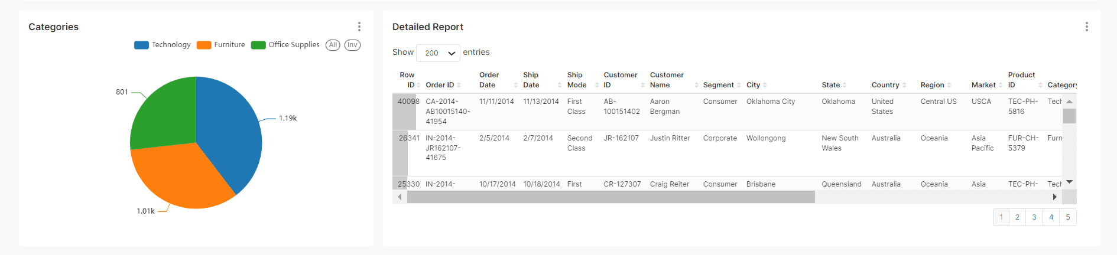Click the Inv invert legend button
Viewport: 1117px width, 255px height.
point(352,45)
